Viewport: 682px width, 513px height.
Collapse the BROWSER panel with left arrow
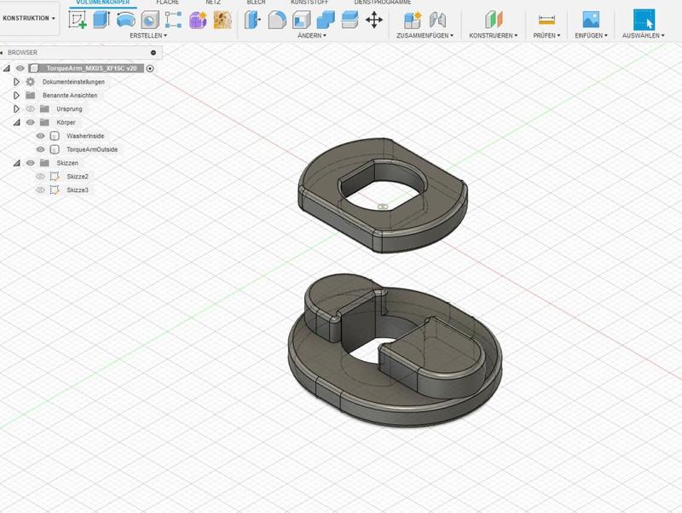tap(2, 52)
